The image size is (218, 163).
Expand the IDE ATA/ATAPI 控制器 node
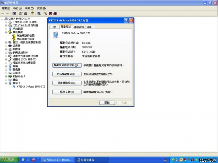pyautogui.click(x=6, y=25)
